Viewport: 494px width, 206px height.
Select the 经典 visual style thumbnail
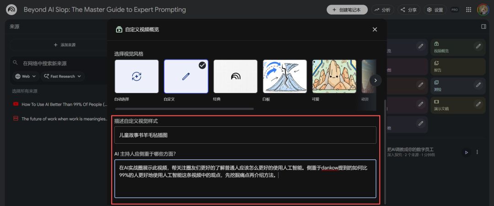point(236,76)
